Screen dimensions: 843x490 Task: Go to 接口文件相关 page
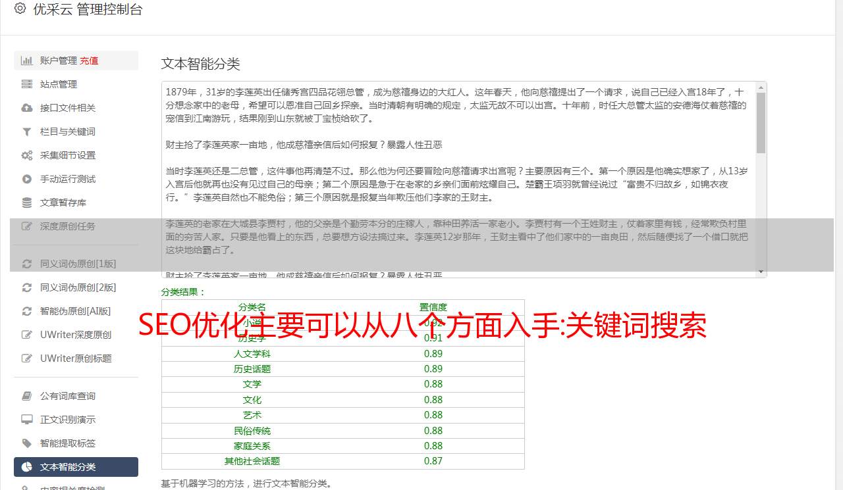(76, 108)
